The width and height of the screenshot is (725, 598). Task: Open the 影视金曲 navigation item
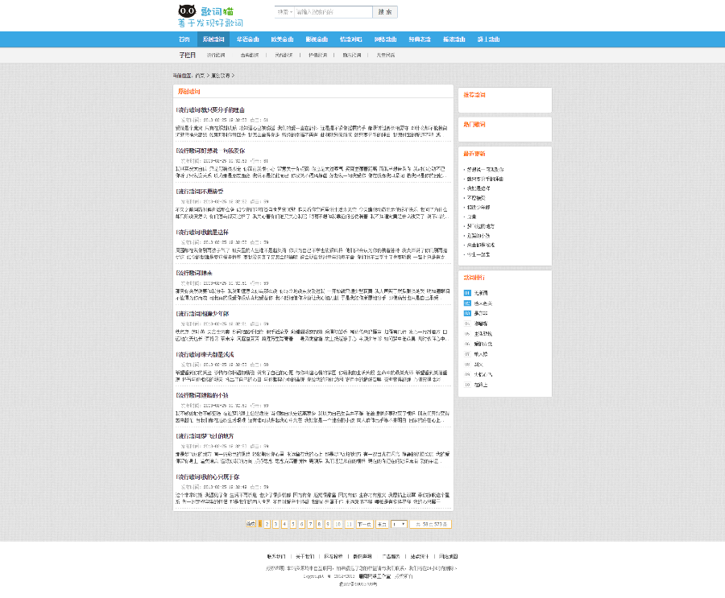click(x=317, y=39)
